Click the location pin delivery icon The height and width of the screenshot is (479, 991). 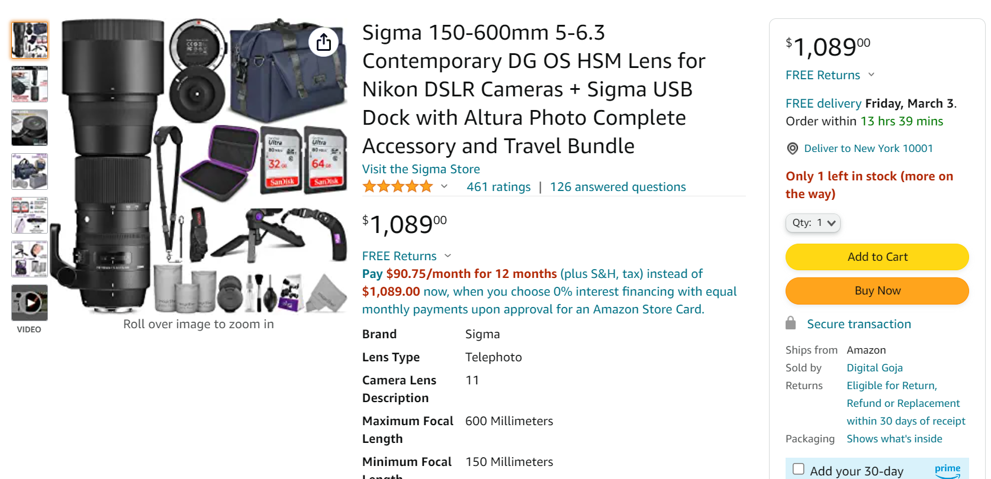pos(792,148)
